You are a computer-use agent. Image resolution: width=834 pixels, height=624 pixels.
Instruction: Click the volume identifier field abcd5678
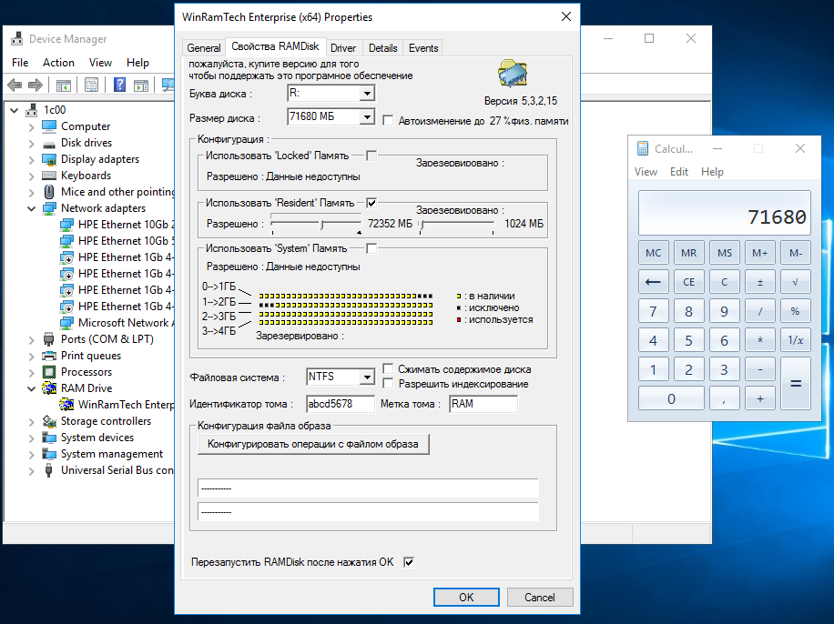(x=341, y=404)
